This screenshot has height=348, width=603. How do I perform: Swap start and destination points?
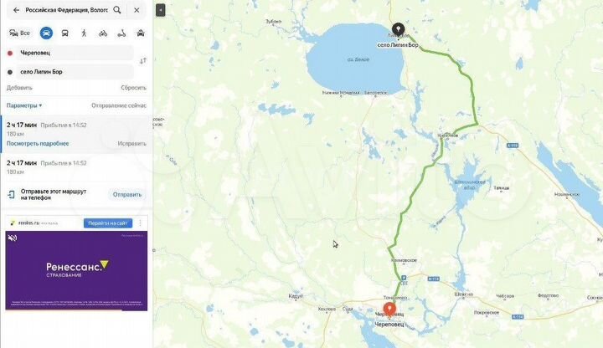[143, 61]
